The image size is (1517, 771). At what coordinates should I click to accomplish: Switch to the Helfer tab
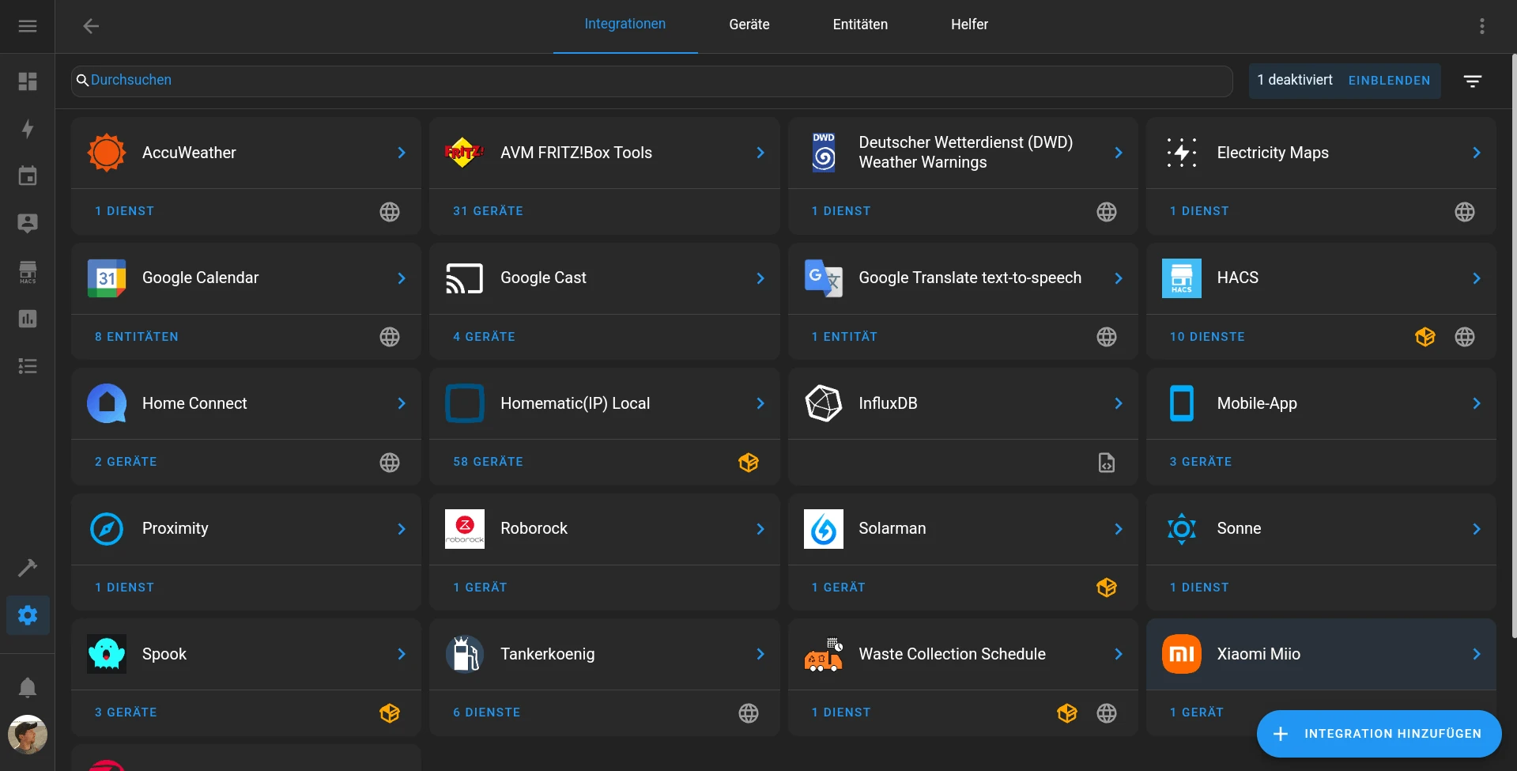969,25
